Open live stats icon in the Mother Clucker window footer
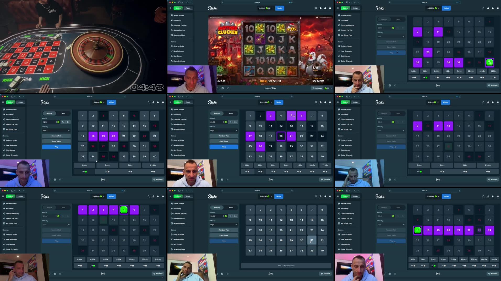This screenshot has width=501, height=281. click(222, 88)
